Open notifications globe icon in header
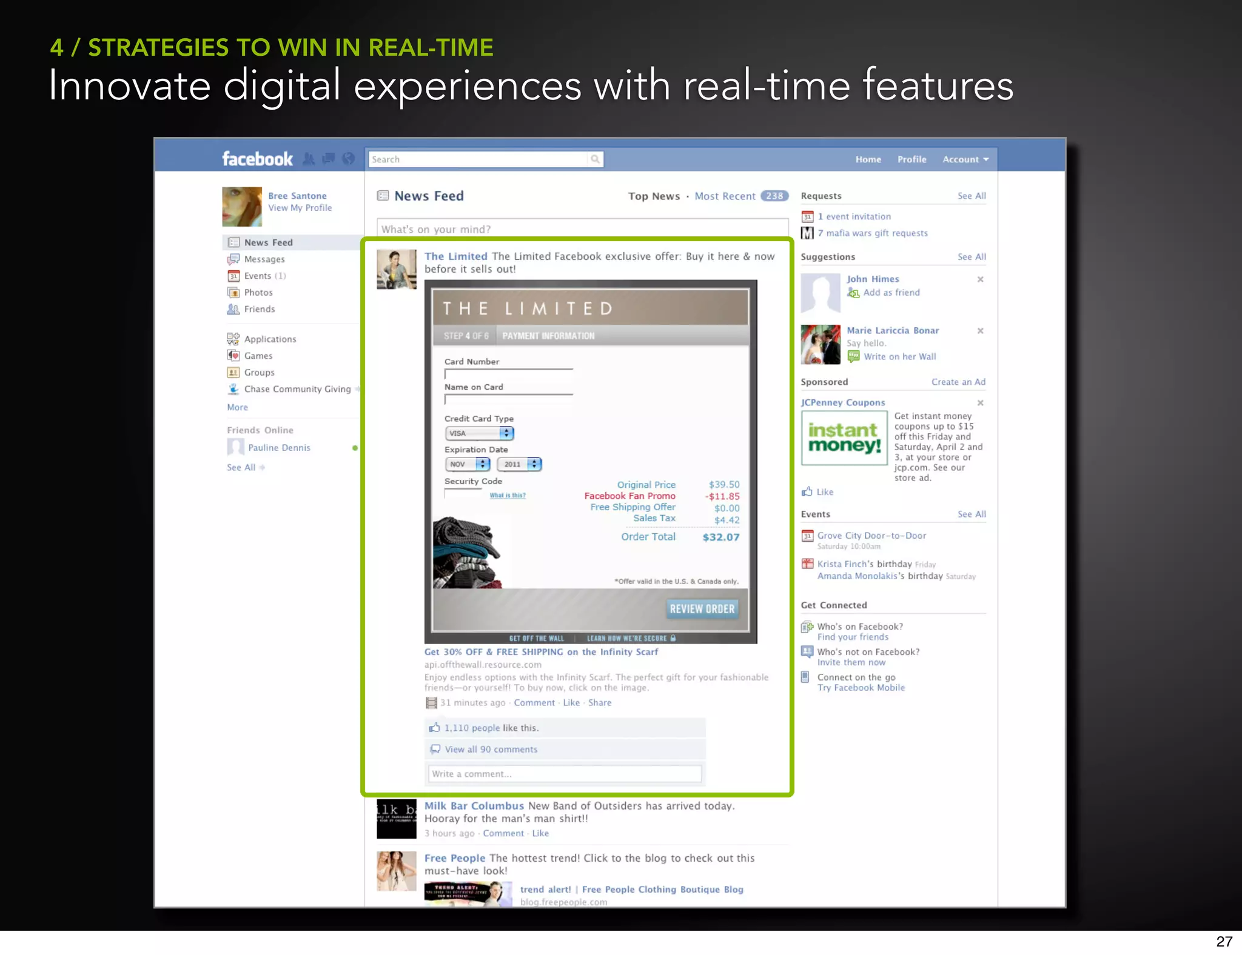1242x955 pixels. 348,159
